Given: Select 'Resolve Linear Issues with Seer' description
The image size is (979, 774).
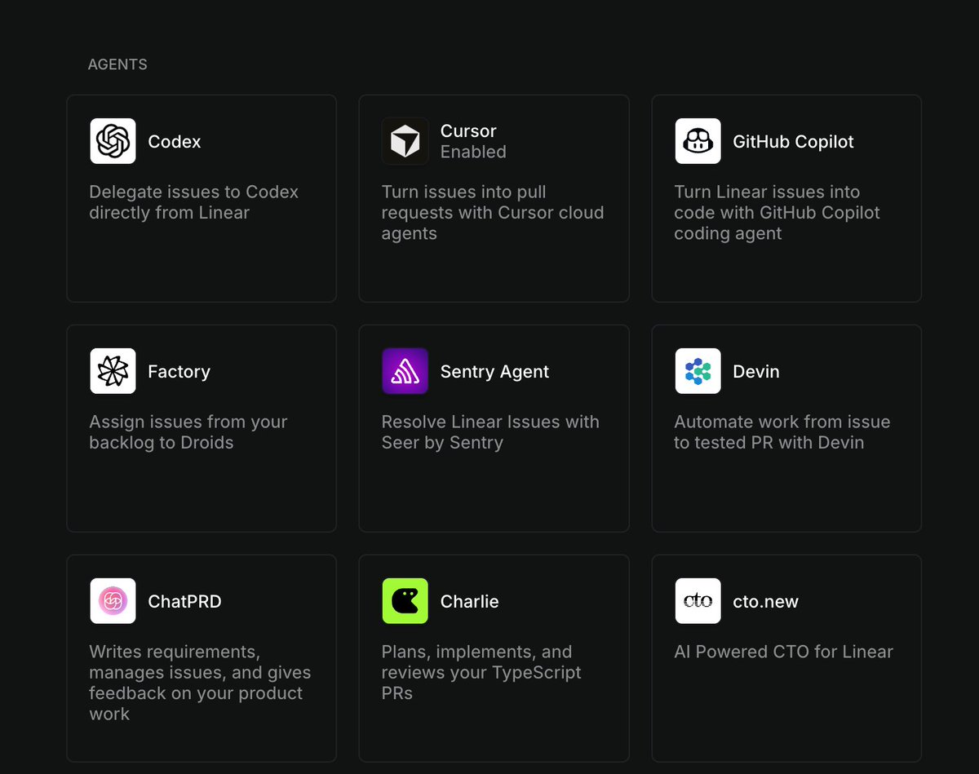Looking at the screenshot, I should tap(490, 432).
